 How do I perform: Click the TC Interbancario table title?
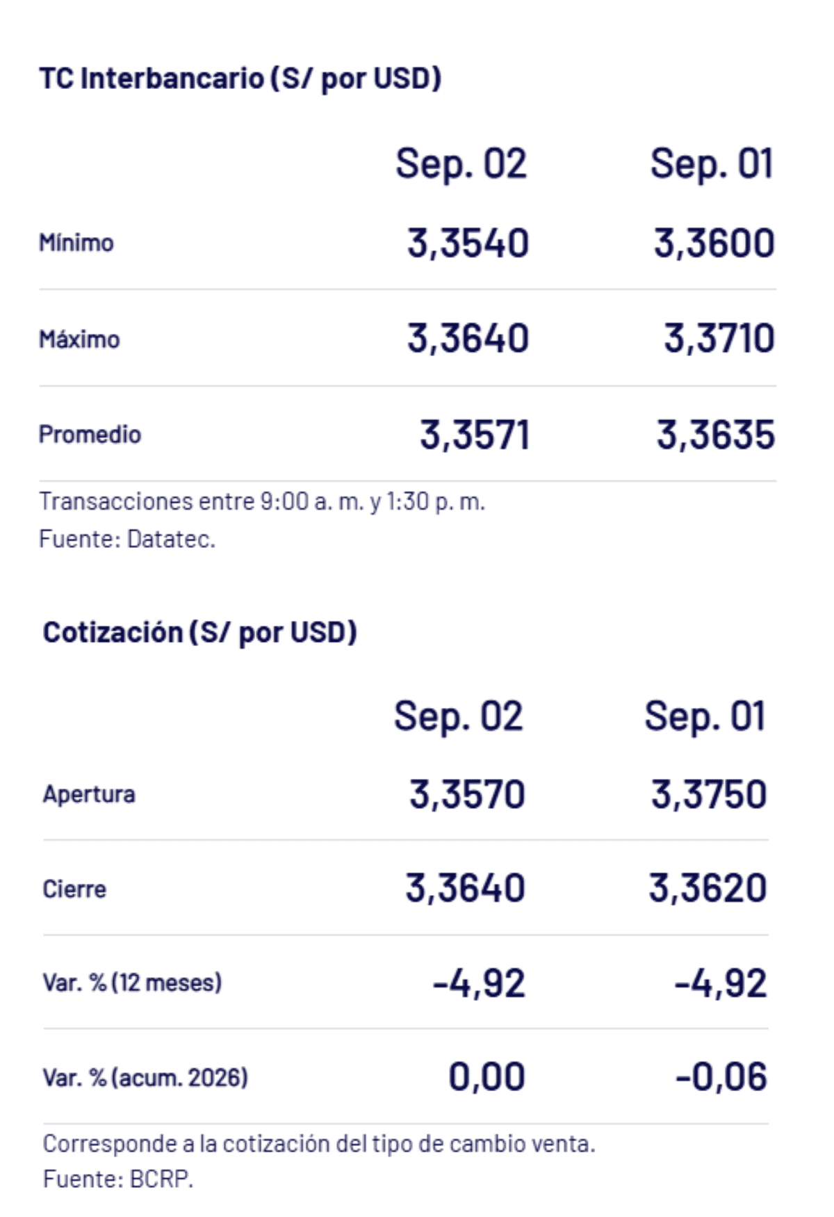click(240, 79)
